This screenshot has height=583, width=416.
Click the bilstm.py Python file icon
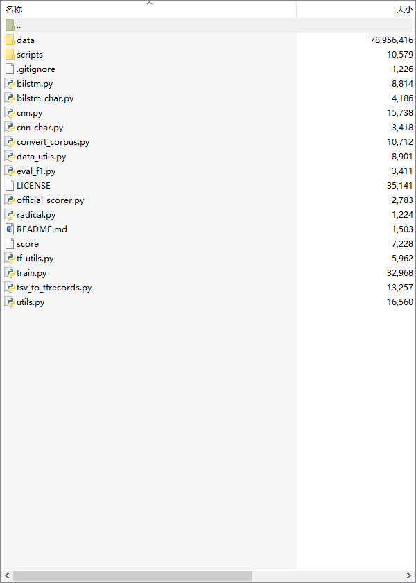tap(10, 84)
